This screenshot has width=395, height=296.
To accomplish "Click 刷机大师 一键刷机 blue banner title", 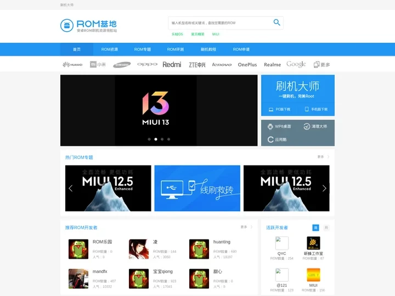I will click(297, 87).
